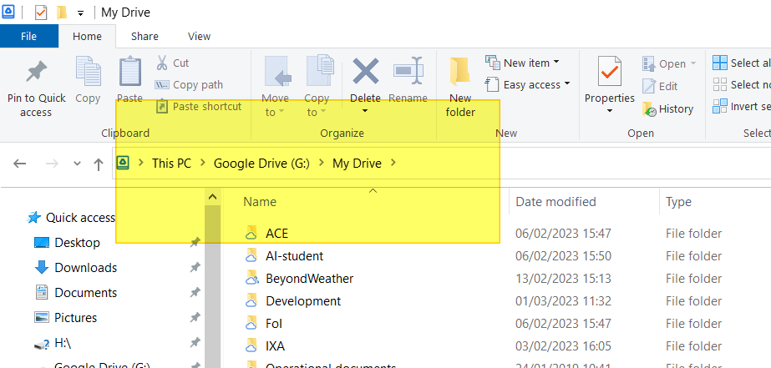The image size is (771, 368).
Task: Expand the Properties dropdown arrow
Action: pos(609,111)
